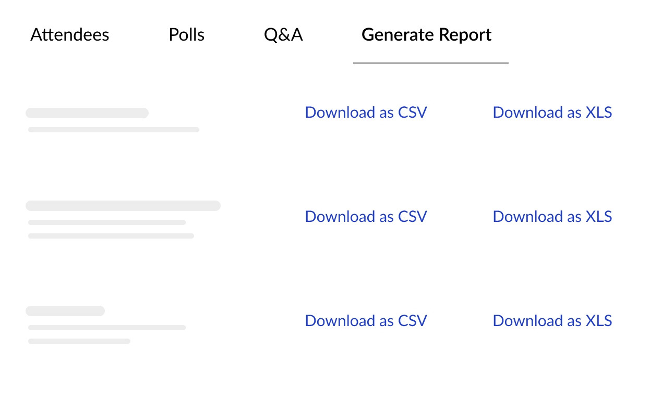
Task: Get the third report as CSV
Action: [366, 321]
